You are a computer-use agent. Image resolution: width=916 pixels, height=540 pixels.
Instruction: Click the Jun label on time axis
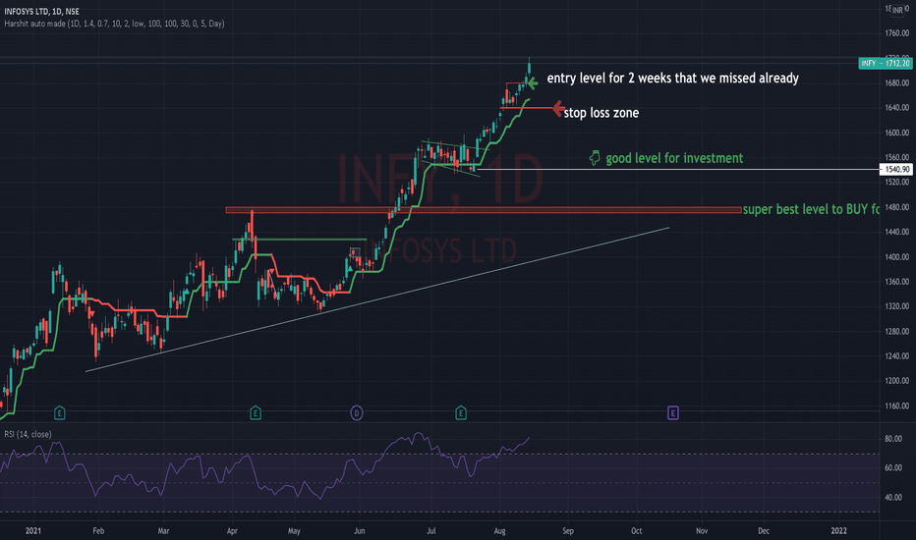pos(360,530)
